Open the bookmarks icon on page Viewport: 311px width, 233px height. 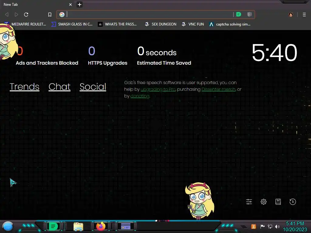pos(278,202)
